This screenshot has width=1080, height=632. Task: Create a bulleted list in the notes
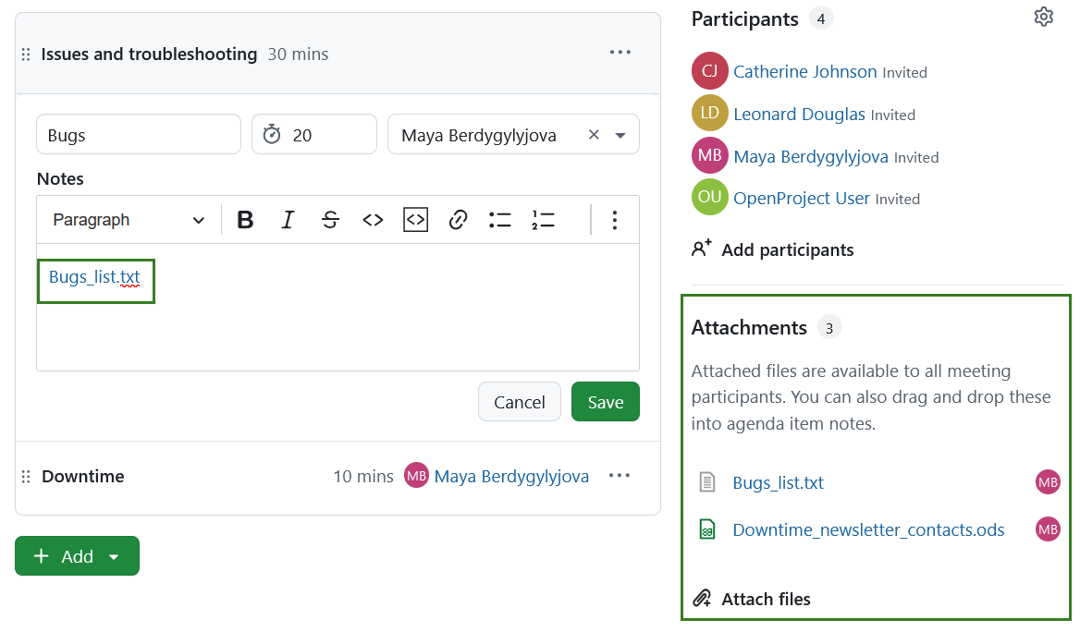[500, 219]
